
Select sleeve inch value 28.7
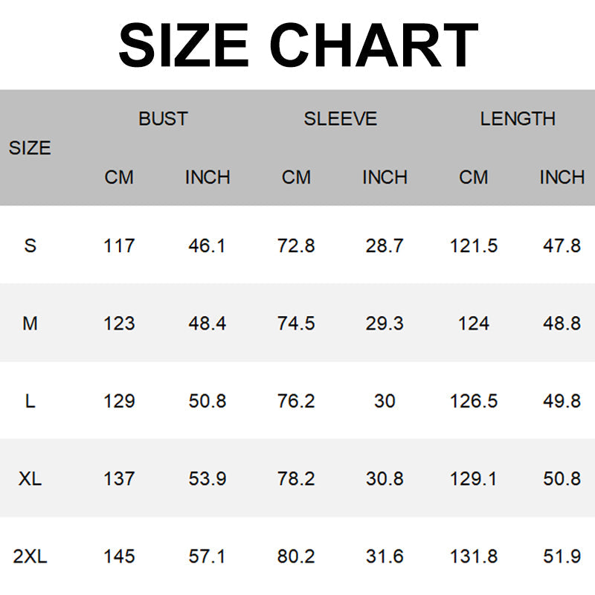385,245
